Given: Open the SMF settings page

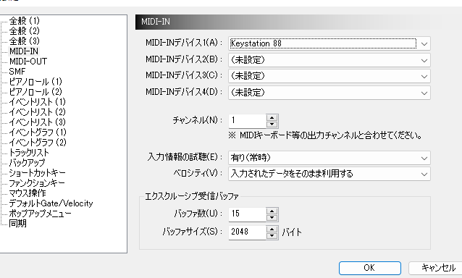Looking at the screenshot, I should [17, 71].
